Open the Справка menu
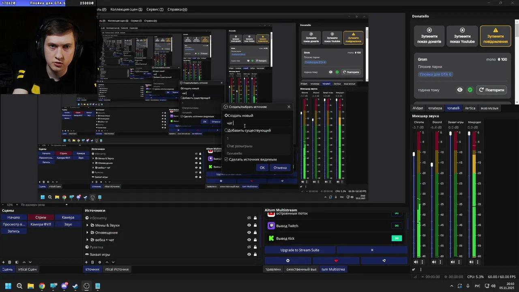519x292 pixels. [x=177, y=9]
